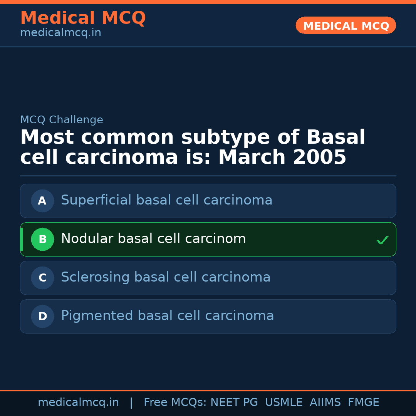Choose the "Sclerosing basal cell carcinoma" answer text

point(166,277)
